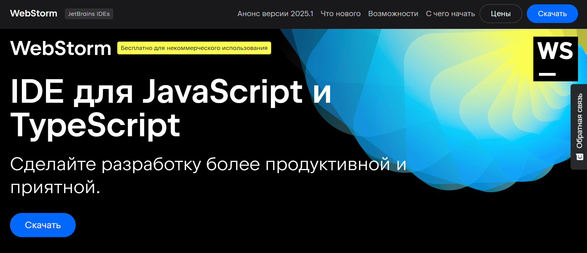The width and height of the screenshot is (587, 253).
Task: Open the Возможности section
Action: (393, 14)
